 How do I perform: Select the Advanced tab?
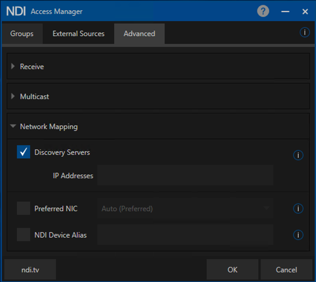tap(139, 34)
